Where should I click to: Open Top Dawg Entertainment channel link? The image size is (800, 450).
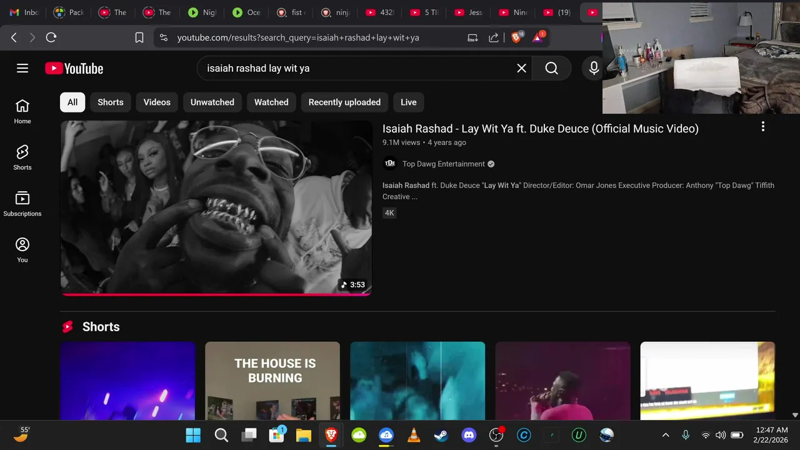click(444, 164)
